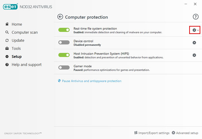This screenshot has height=139, width=202.
Task: Toggle Real-time file system protection switch
Action: coord(64,30)
